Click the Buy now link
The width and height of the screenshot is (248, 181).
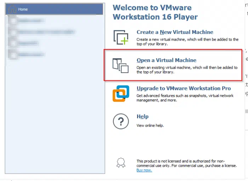pos(144,170)
